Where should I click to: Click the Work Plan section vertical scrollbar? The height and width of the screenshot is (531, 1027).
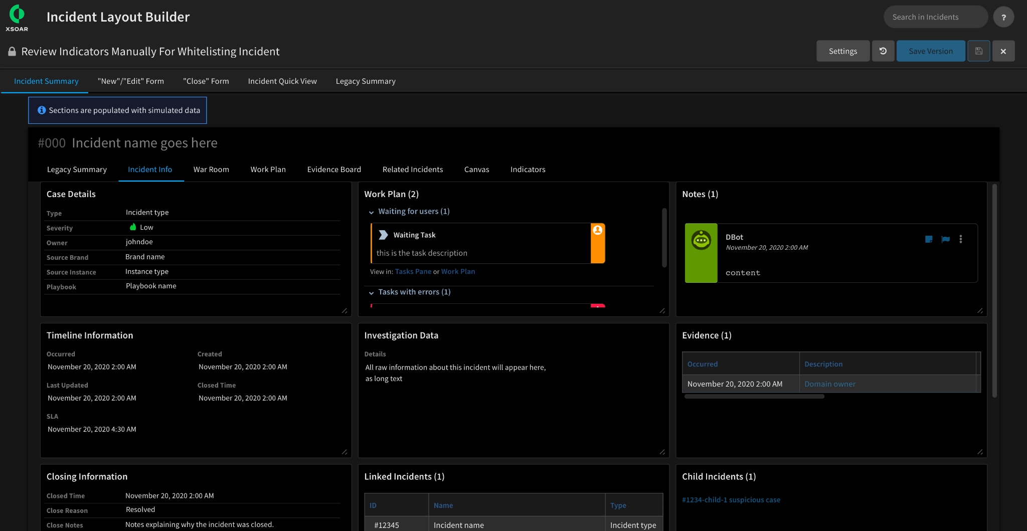click(x=664, y=238)
